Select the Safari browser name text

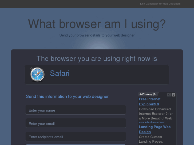point(60,73)
